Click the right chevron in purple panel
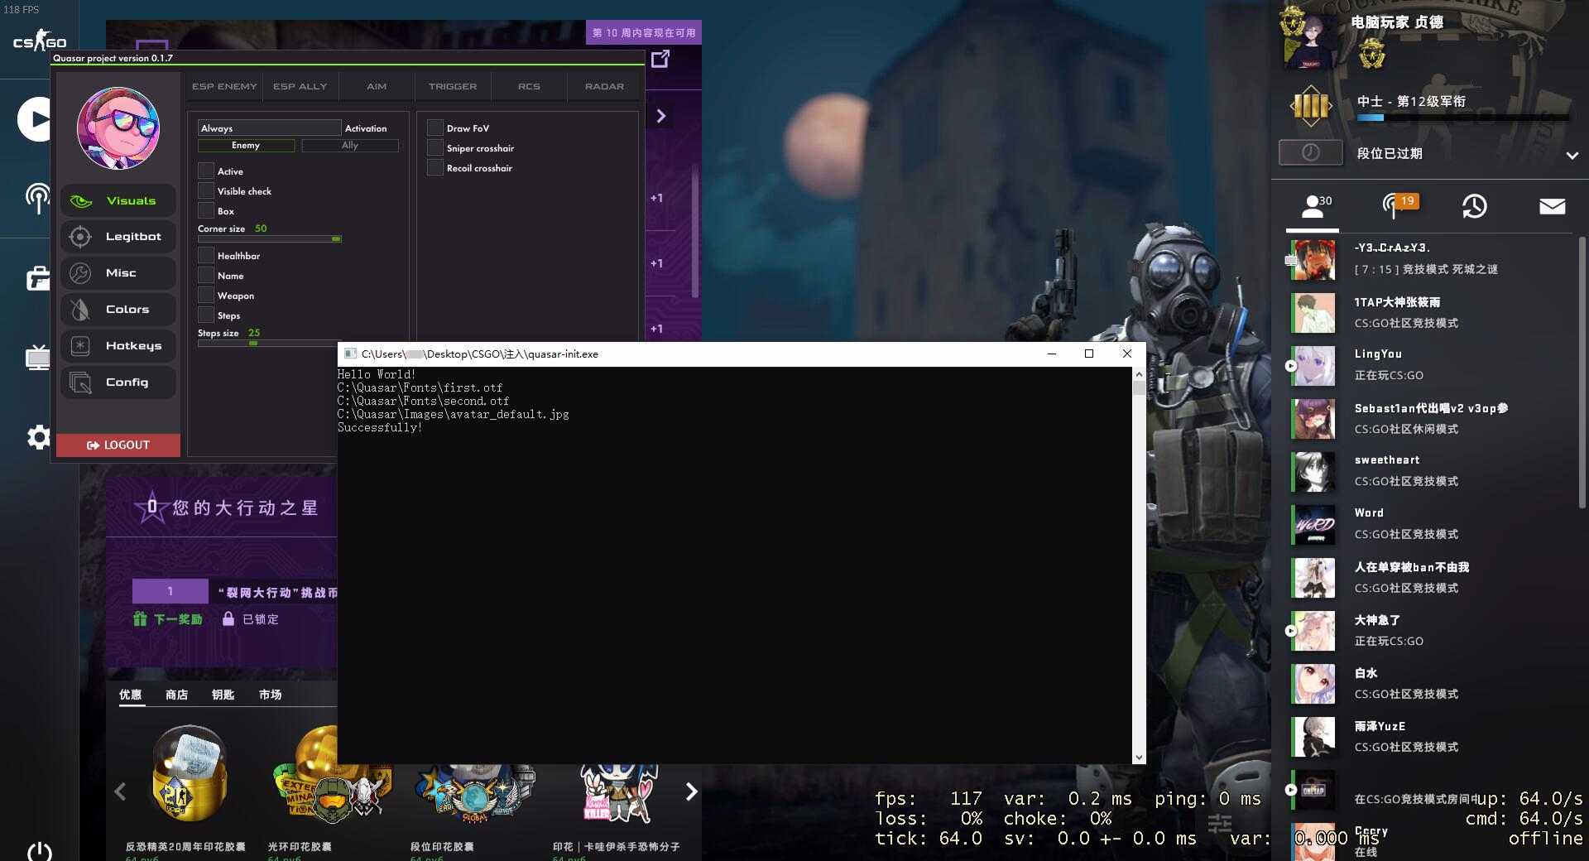The image size is (1589, 861). click(660, 116)
